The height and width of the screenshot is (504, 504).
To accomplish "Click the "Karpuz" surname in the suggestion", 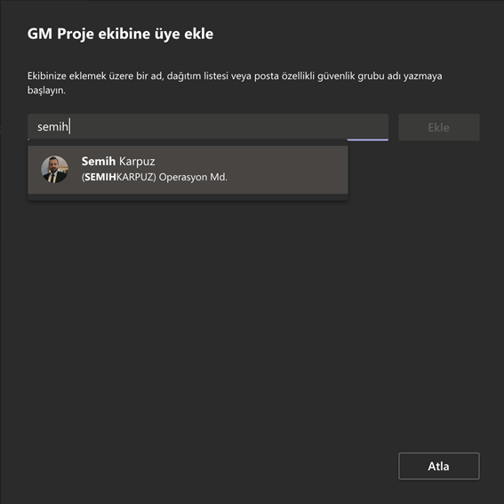I will point(137,162).
